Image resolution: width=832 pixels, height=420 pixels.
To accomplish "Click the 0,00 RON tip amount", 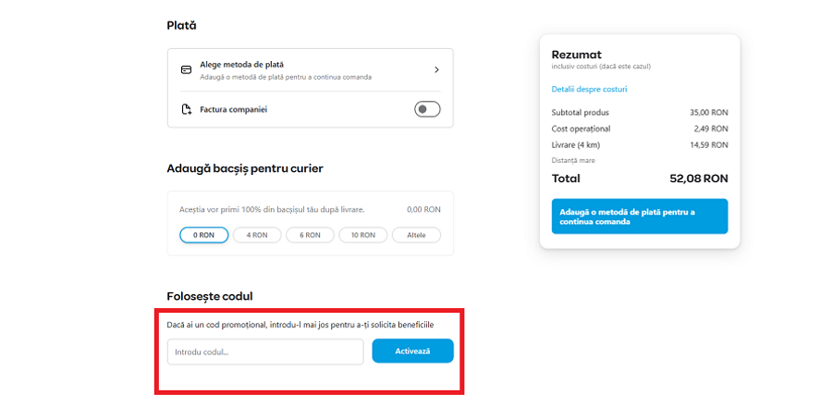I will (x=423, y=209).
